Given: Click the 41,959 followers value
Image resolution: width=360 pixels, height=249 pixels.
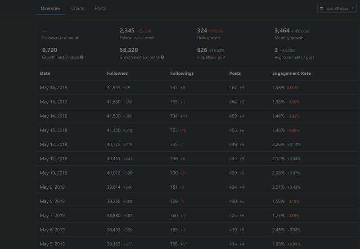Looking at the screenshot, I should pyautogui.click(x=114, y=88).
